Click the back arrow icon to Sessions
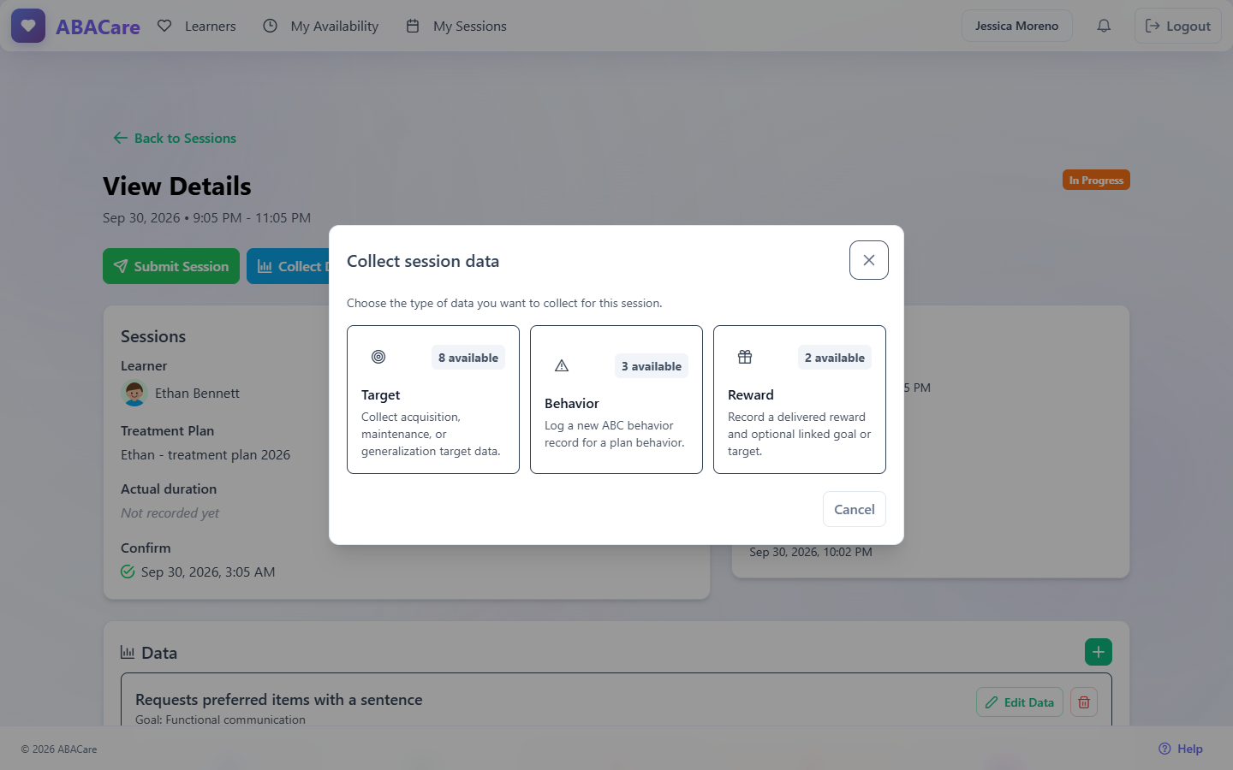Screen dimensions: 1233x770 pos(121,138)
